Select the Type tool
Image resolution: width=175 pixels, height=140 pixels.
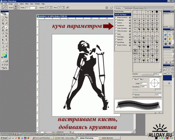tap(6, 40)
